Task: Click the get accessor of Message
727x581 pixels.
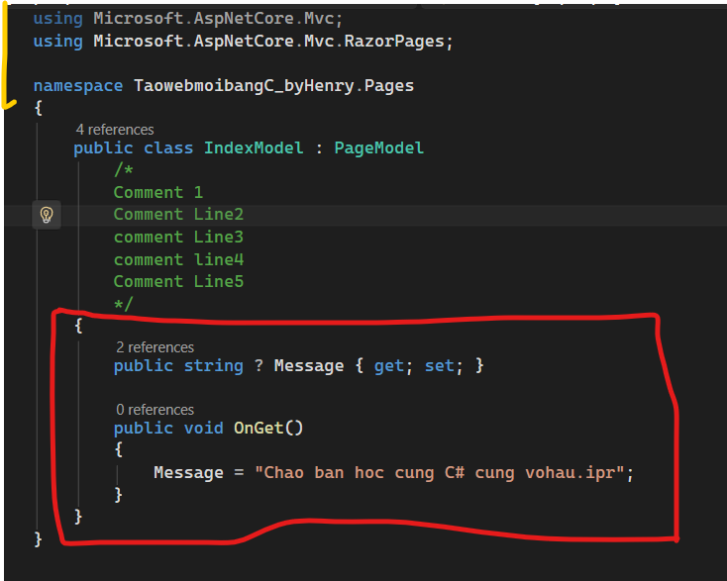Action: pos(388,366)
